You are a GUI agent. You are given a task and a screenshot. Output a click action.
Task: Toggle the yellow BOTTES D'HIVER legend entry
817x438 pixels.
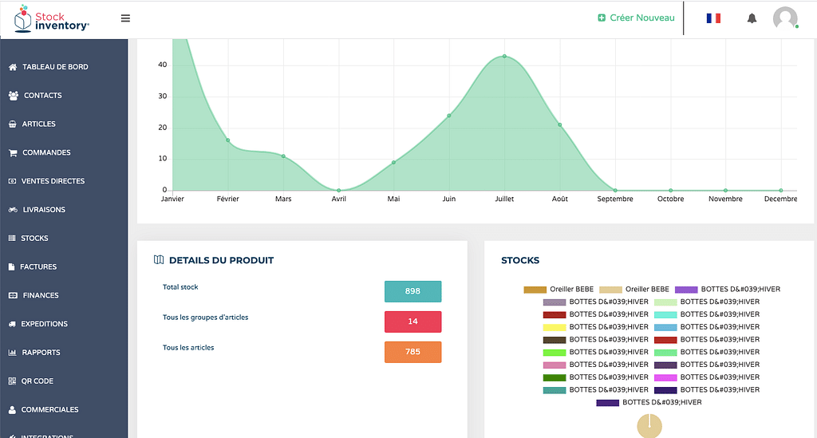(x=555, y=327)
